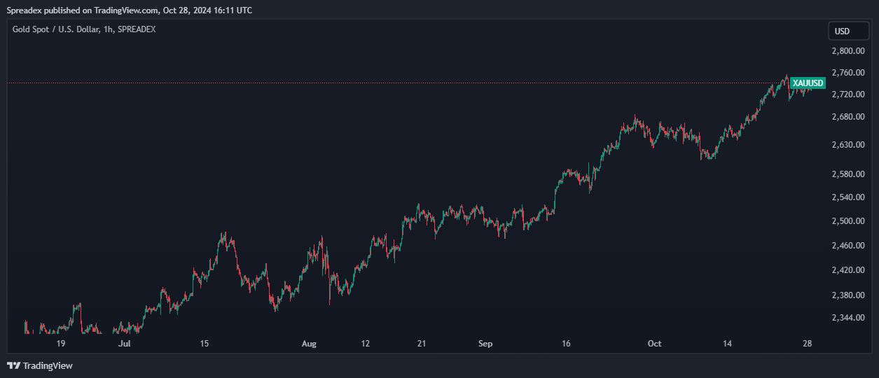Viewport: 879px width, 378px height.
Task: Click the XAUUSD price label tag
Action: pos(808,83)
